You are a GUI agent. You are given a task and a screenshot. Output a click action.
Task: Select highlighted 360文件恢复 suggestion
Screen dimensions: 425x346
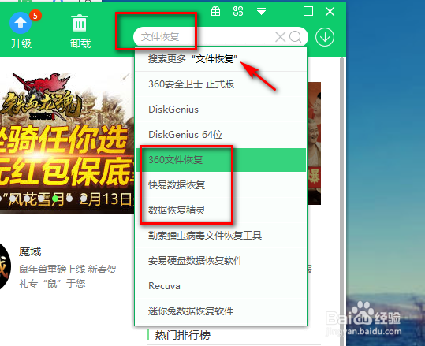tap(221, 160)
